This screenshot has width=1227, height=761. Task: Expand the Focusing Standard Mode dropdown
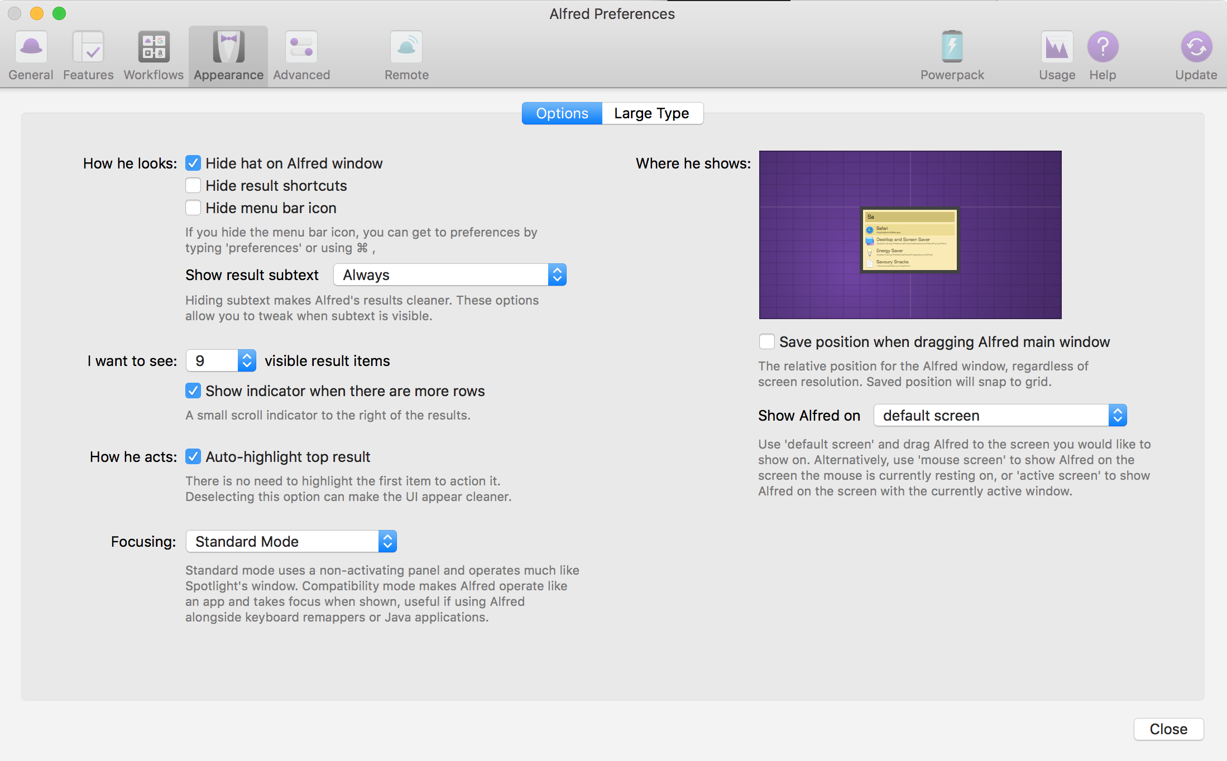pos(291,541)
